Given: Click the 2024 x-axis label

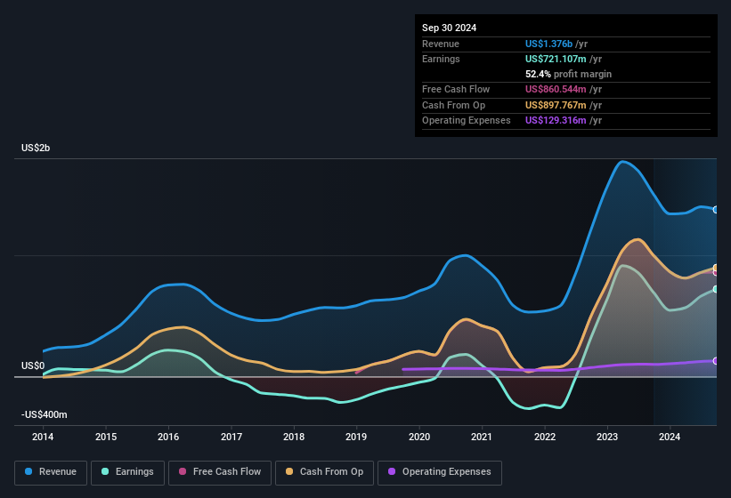Looking at the screenshot, I should (670, 437).
